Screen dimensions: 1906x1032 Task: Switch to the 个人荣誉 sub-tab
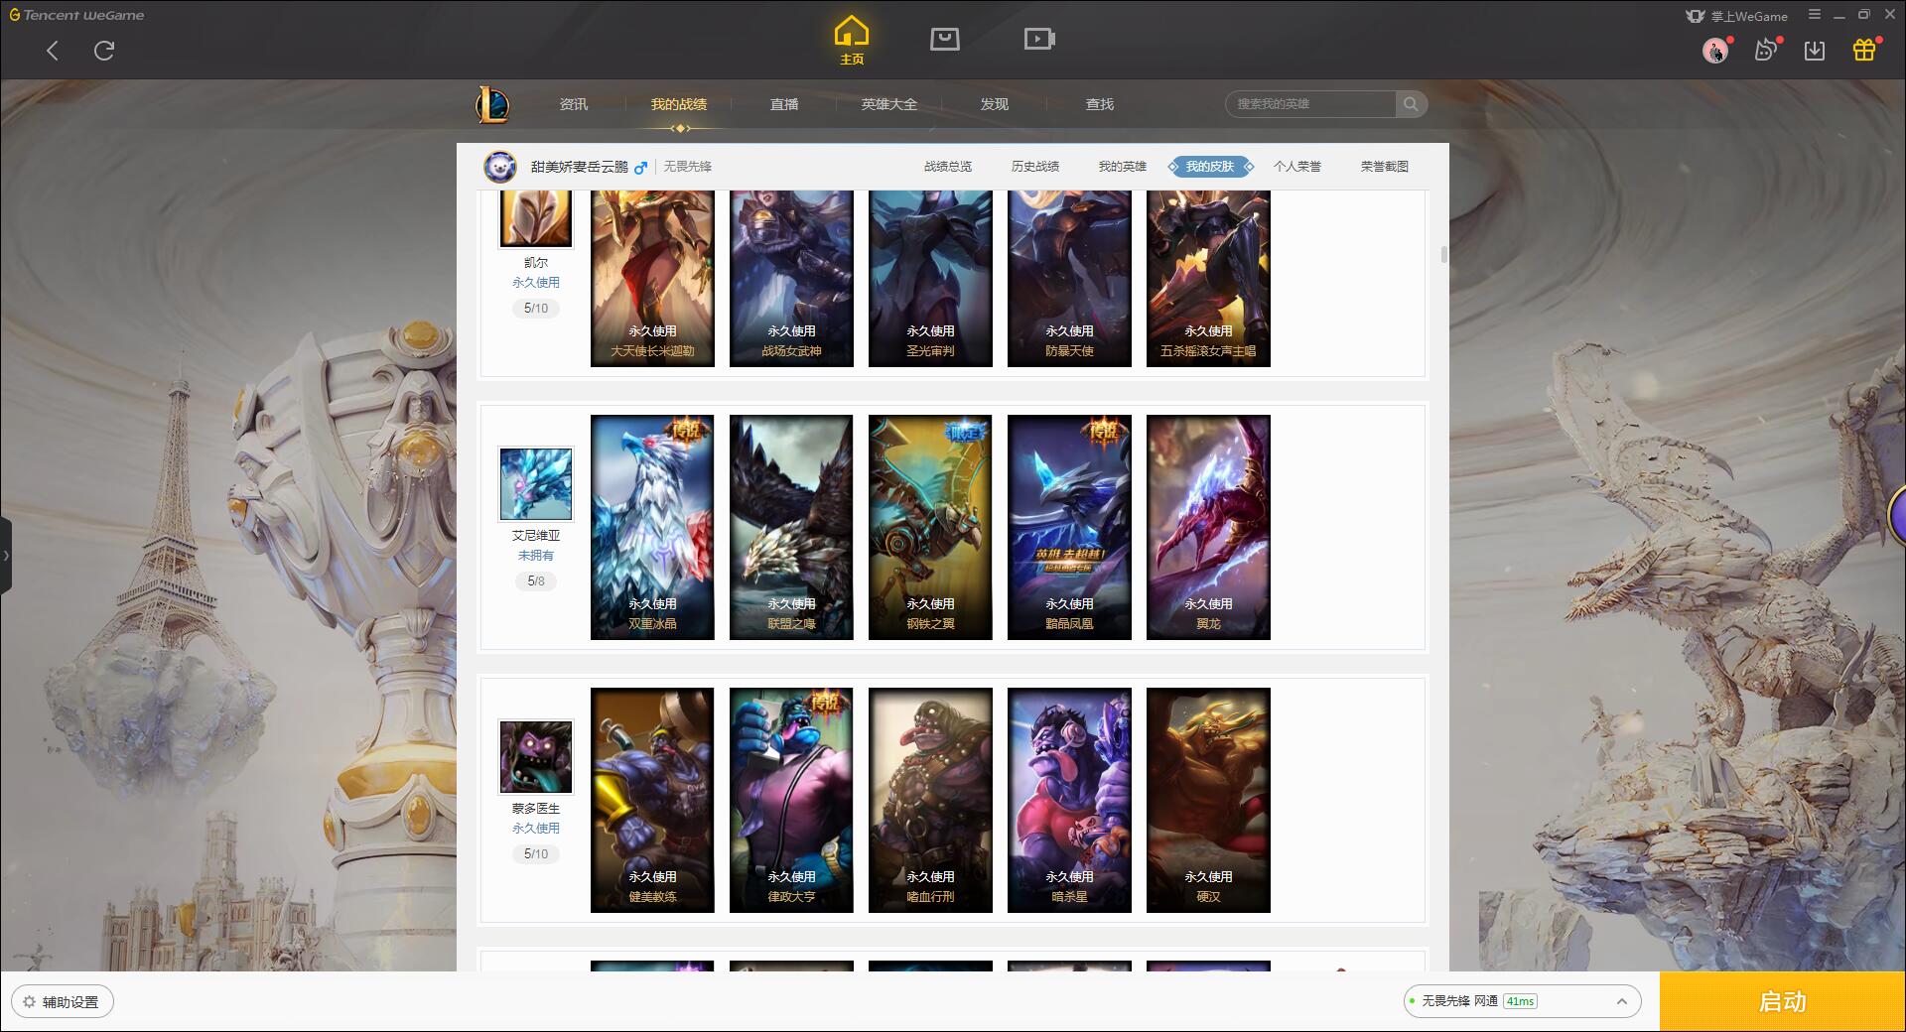coord(1297,167)
